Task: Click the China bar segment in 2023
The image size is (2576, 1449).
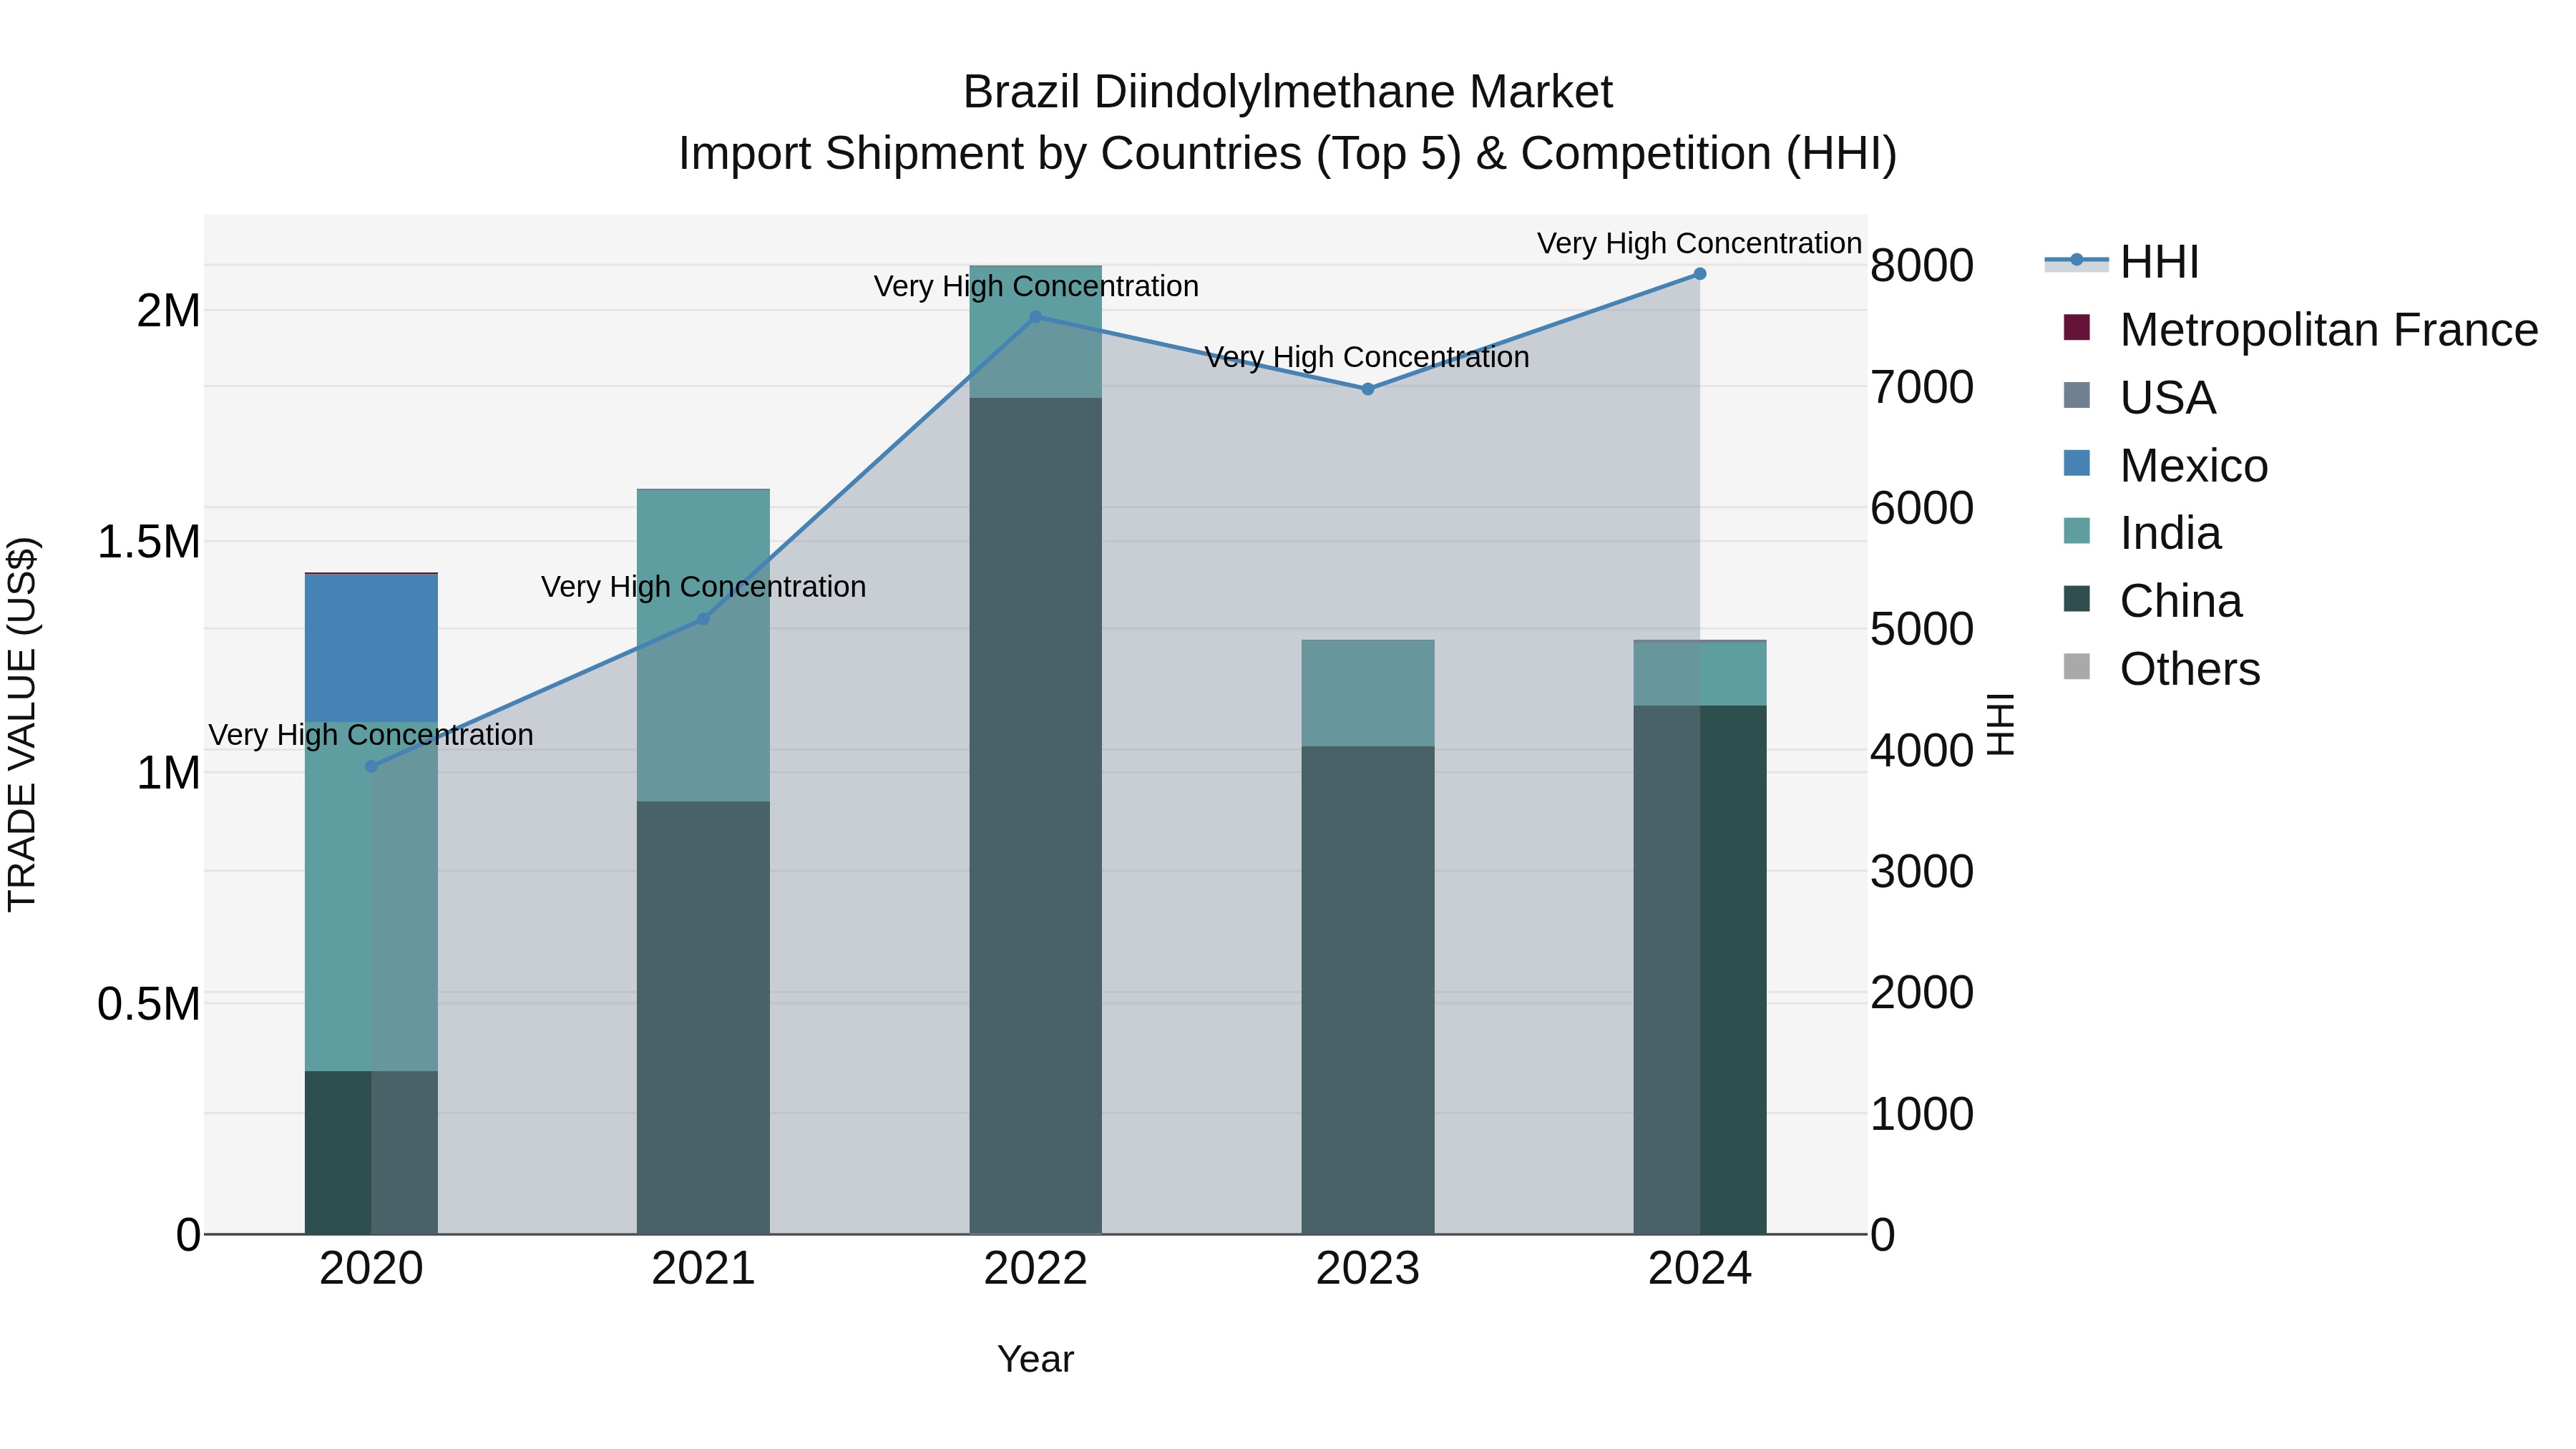Action: coord(1368,990)
